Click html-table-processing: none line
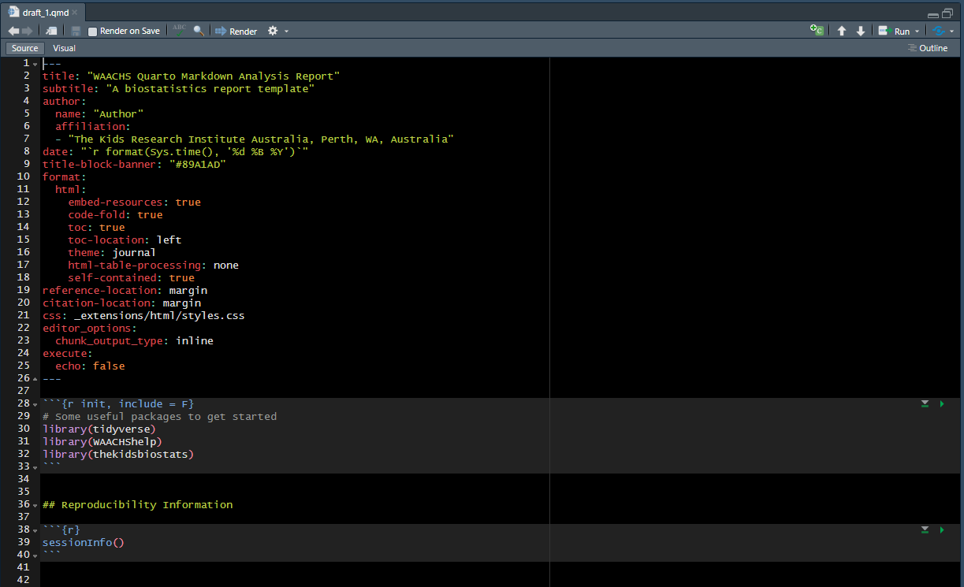This screenshot has height=587, width=964. click(153, 265)
